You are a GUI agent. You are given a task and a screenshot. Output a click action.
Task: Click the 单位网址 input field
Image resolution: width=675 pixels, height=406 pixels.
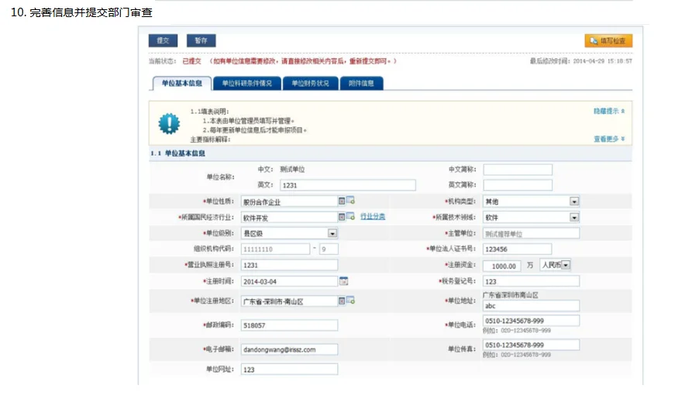pyautogui.click(x=289, y=369)
